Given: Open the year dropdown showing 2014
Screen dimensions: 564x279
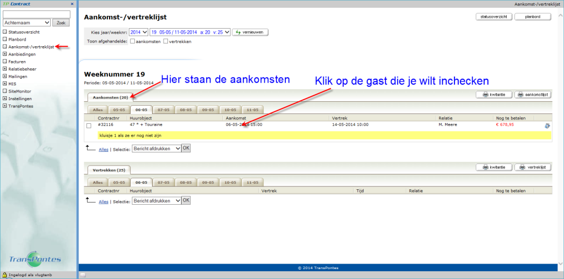Looking at the screenshot, I should 139,32.
